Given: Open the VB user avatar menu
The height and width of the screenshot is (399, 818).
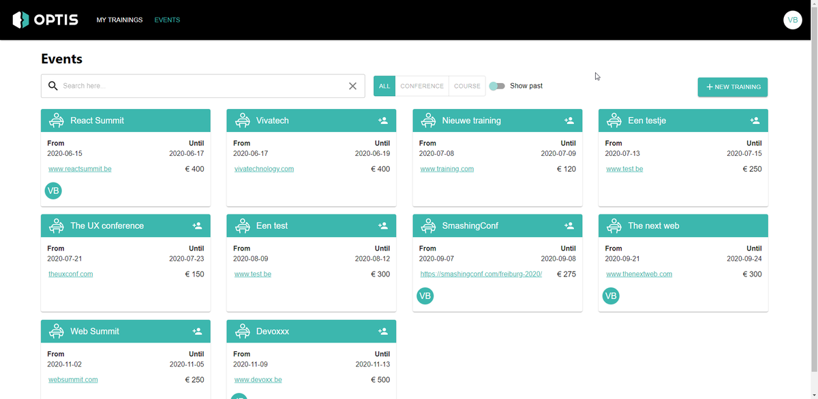Looking at the screenshot, I should tap(792, 20).
